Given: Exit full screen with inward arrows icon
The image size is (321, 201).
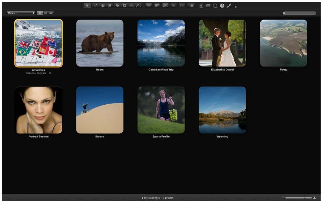Looking at the screenshot, I should click(229, 6).
